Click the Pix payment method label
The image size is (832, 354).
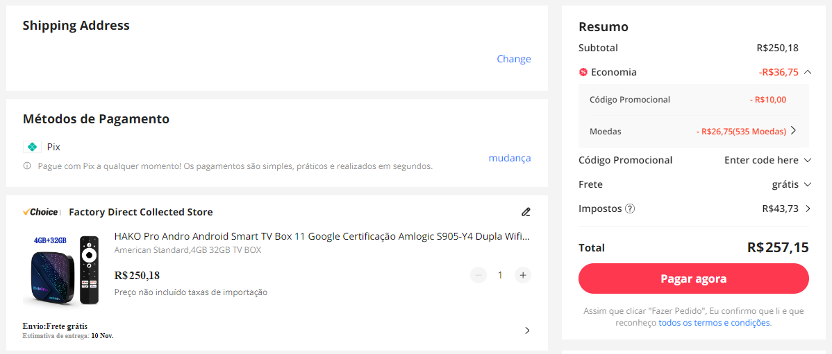tap(53, 147)
